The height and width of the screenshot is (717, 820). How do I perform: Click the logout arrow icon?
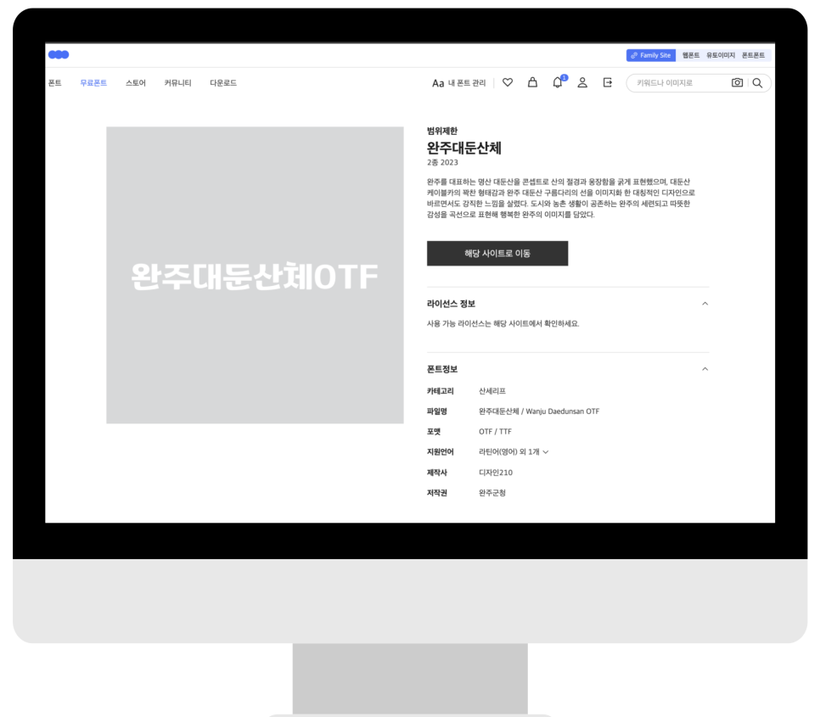pos(607,82)
